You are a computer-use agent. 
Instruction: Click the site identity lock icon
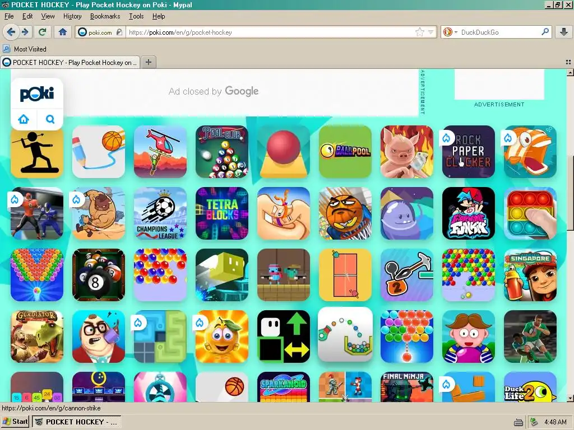(119, 32)
